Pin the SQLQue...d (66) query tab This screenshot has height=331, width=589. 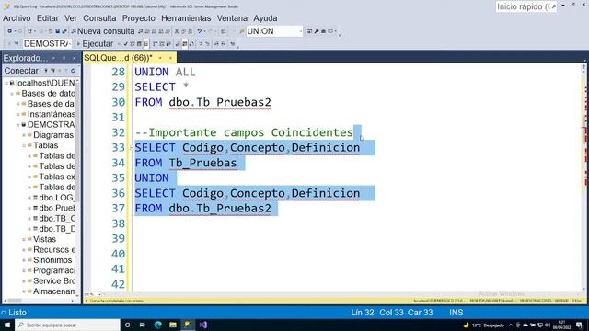point(160,58)
